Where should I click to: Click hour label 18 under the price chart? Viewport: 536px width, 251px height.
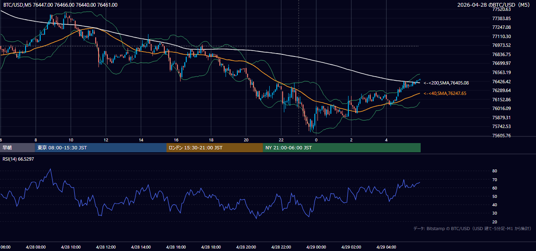point(211,140)
